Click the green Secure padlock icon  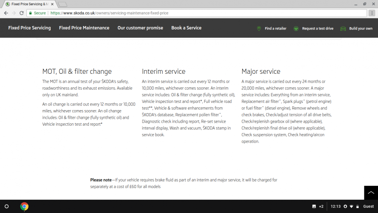pyautogui.click(x=30, y=13)
